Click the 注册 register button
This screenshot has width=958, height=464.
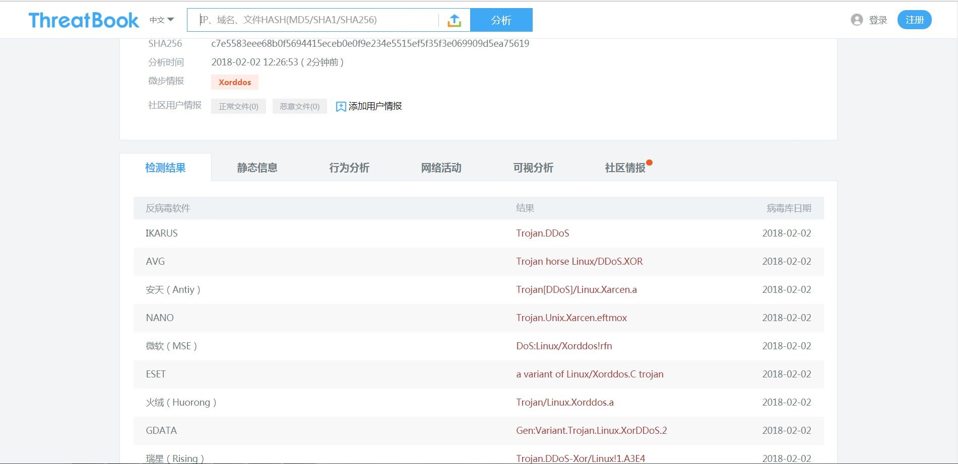pos(914,19)
